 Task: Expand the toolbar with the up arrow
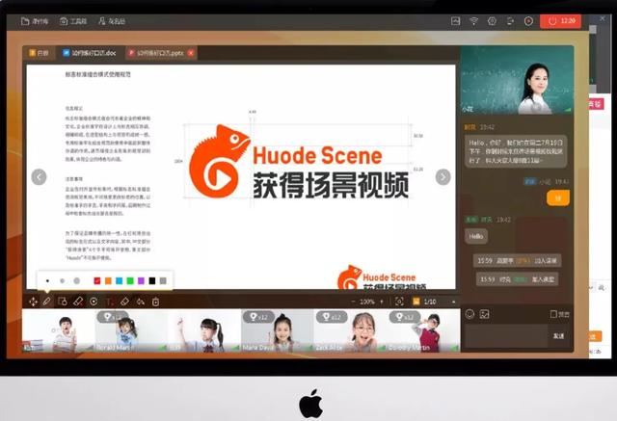pos(454,302)
